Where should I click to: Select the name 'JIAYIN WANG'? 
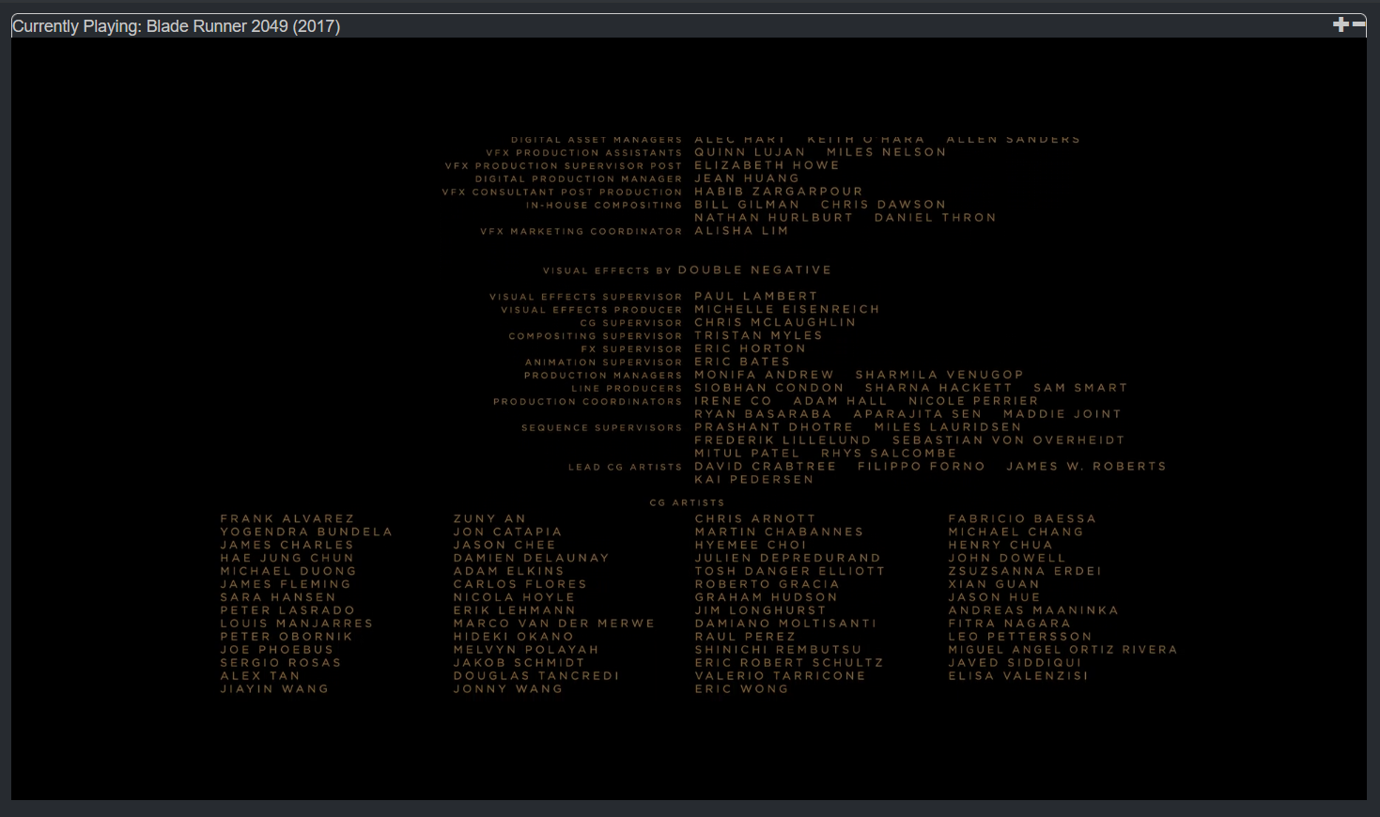click(x=274, y=688)
